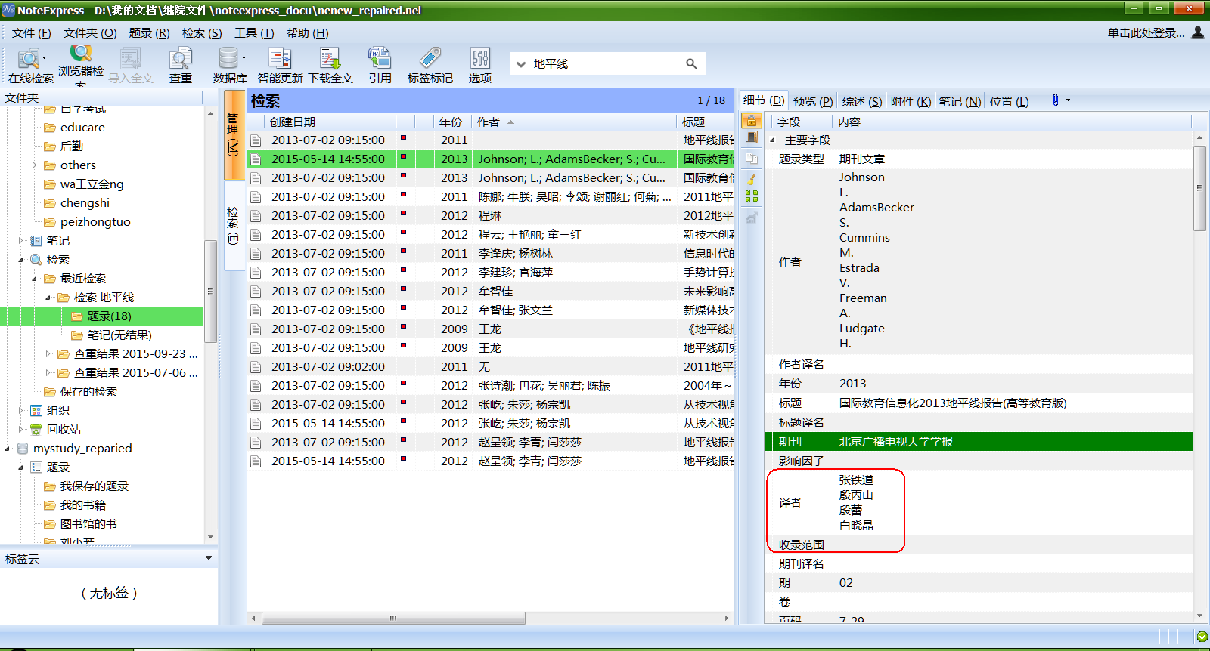Select the 管理 vertical tab
The height and width of the screenshot is (651, 1210).
(234, 134)
